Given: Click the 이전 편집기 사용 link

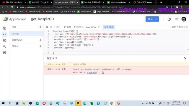Looking at the screenshot, I should 180,27.
